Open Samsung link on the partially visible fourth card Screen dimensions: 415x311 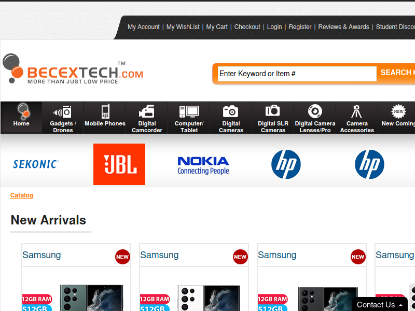pos(395,255)
